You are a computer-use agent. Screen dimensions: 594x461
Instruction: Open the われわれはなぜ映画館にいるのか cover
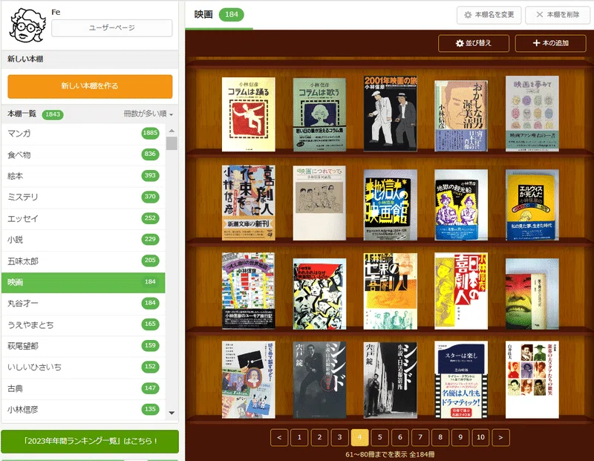click(319, 294)
